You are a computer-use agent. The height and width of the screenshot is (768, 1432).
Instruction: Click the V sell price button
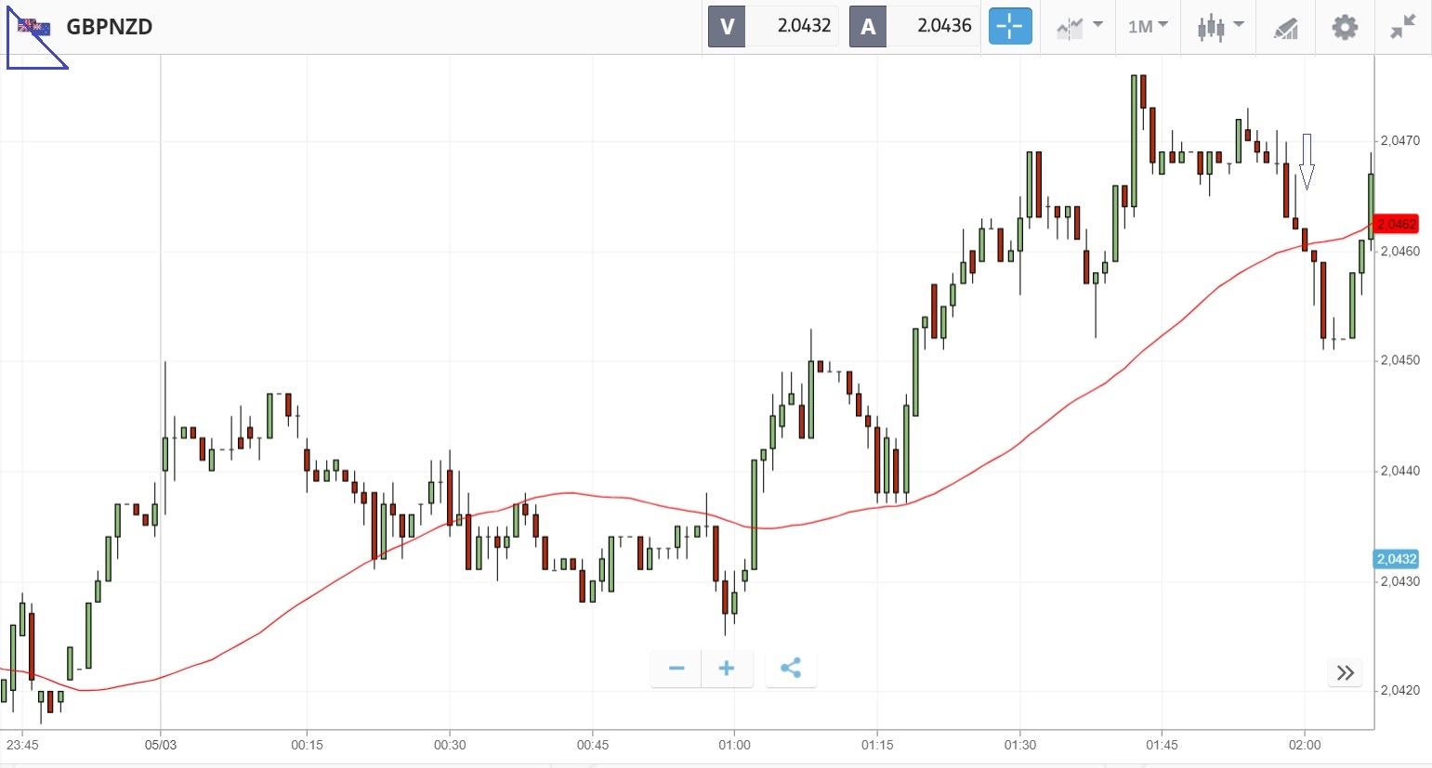(x=773, y=26)
